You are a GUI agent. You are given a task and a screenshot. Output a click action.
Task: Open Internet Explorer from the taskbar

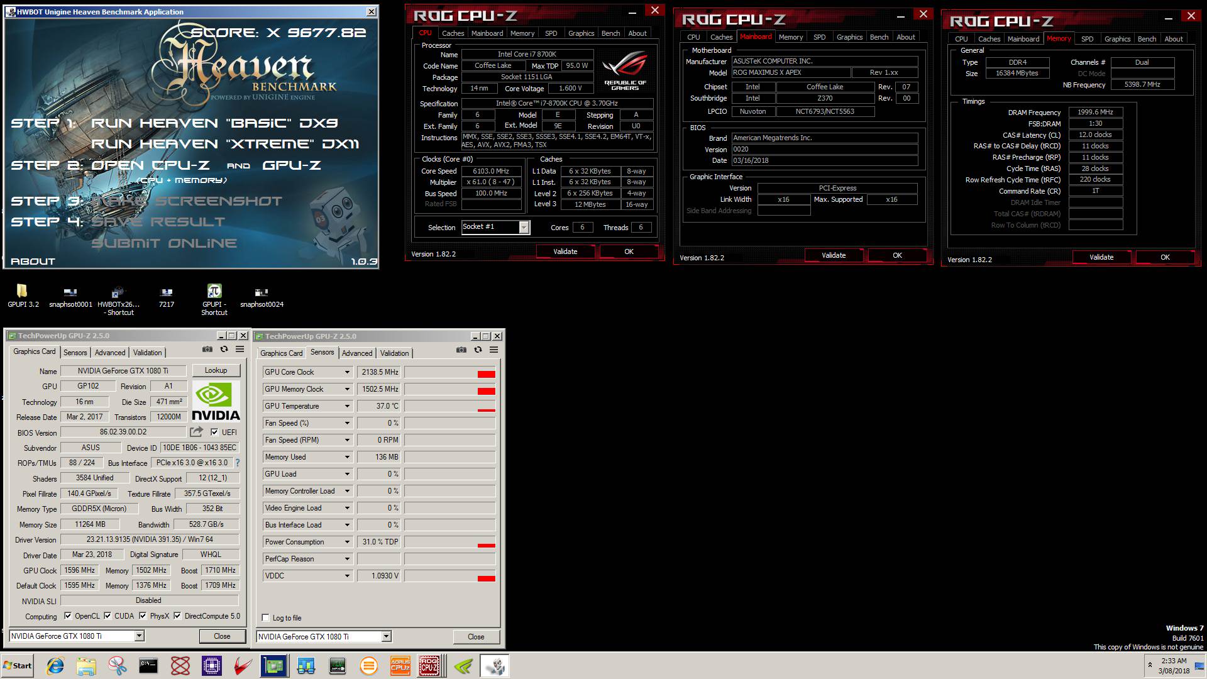point(55,666)
